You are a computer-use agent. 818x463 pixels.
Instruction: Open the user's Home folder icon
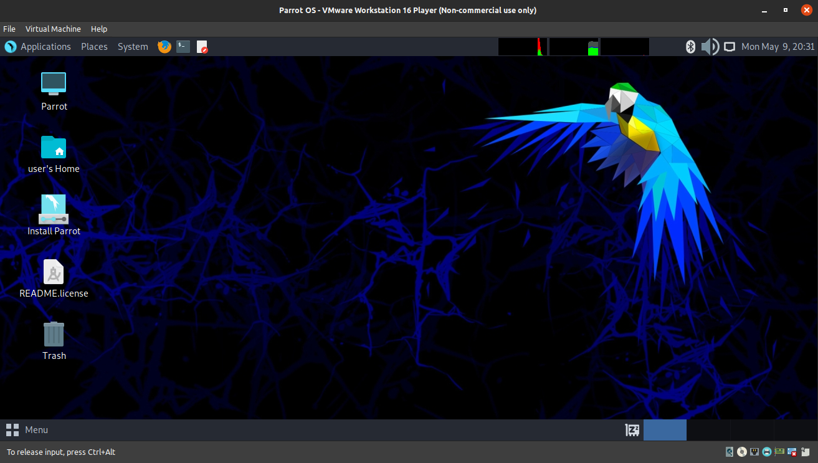pyautogui.click(x=54, y=146)
